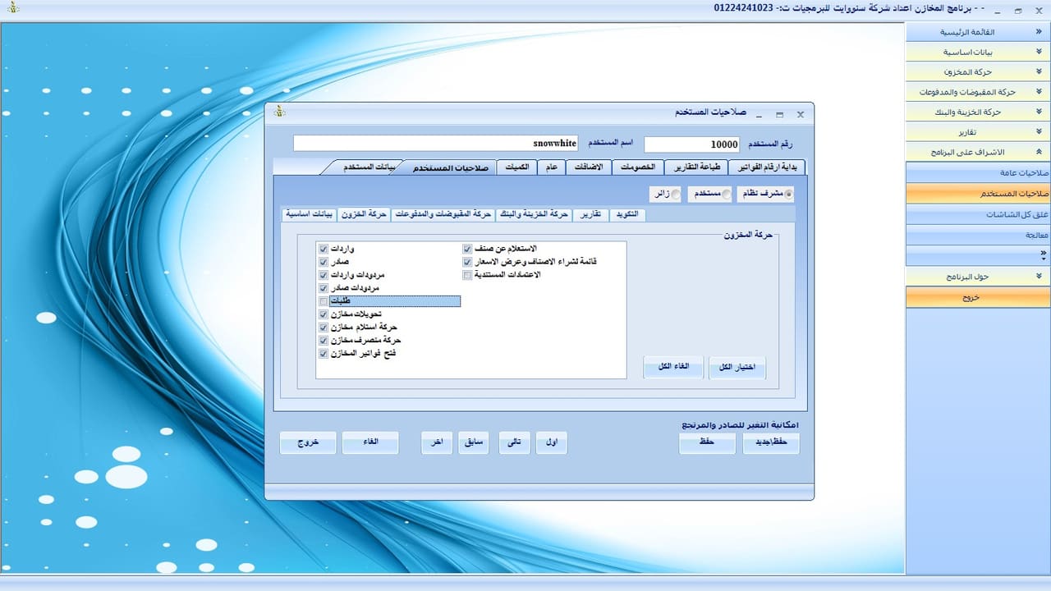1051x591 pixels.
Task: Toggle the حركة استلام مخازن checkbox
Action: tap(323, 328)
